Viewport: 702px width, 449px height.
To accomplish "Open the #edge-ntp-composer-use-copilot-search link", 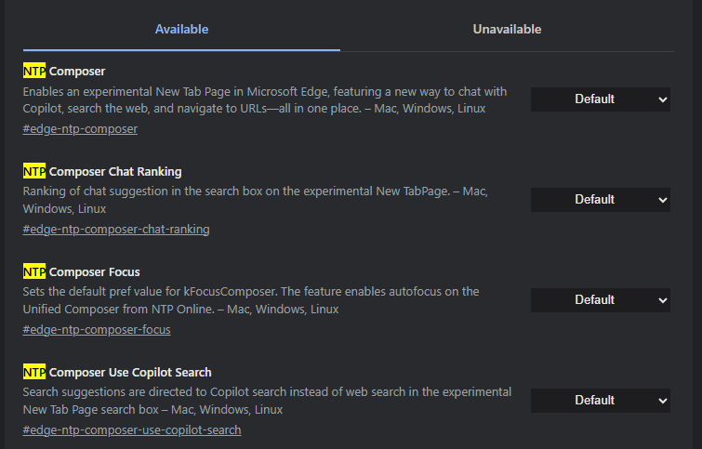I will 132,429.
